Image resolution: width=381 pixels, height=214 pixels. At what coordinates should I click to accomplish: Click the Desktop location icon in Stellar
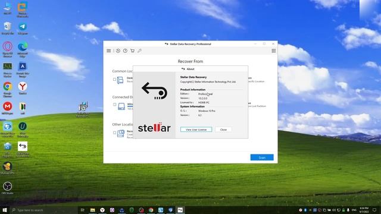pos(120,80)
